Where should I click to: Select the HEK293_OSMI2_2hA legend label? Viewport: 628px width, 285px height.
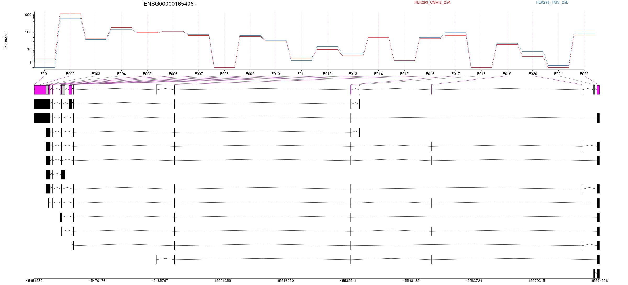pyautogui.click(x=432, y=2)
